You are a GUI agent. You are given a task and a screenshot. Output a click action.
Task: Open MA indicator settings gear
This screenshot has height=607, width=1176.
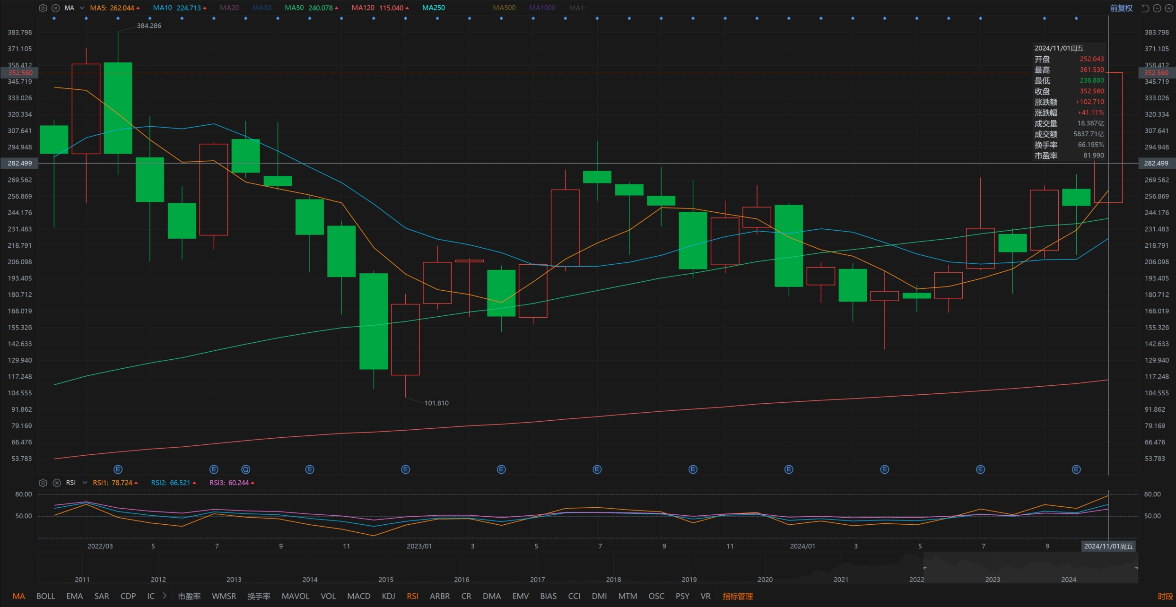coord(43,8)
